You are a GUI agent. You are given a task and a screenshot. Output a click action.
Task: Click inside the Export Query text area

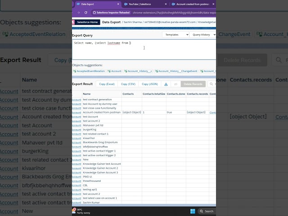click(x=144, y=49)
